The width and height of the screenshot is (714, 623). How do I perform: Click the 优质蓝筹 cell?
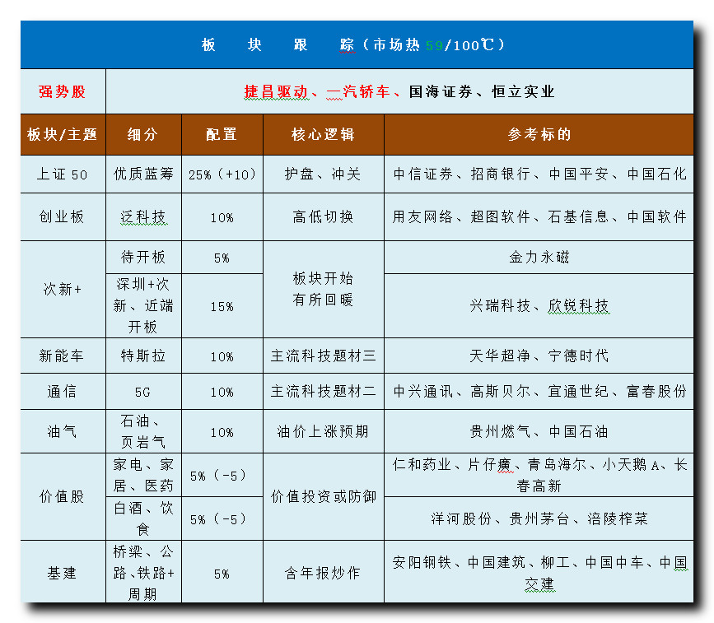143,174
